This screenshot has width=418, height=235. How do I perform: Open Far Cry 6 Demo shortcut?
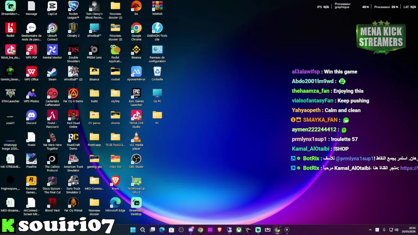(73, 96)
